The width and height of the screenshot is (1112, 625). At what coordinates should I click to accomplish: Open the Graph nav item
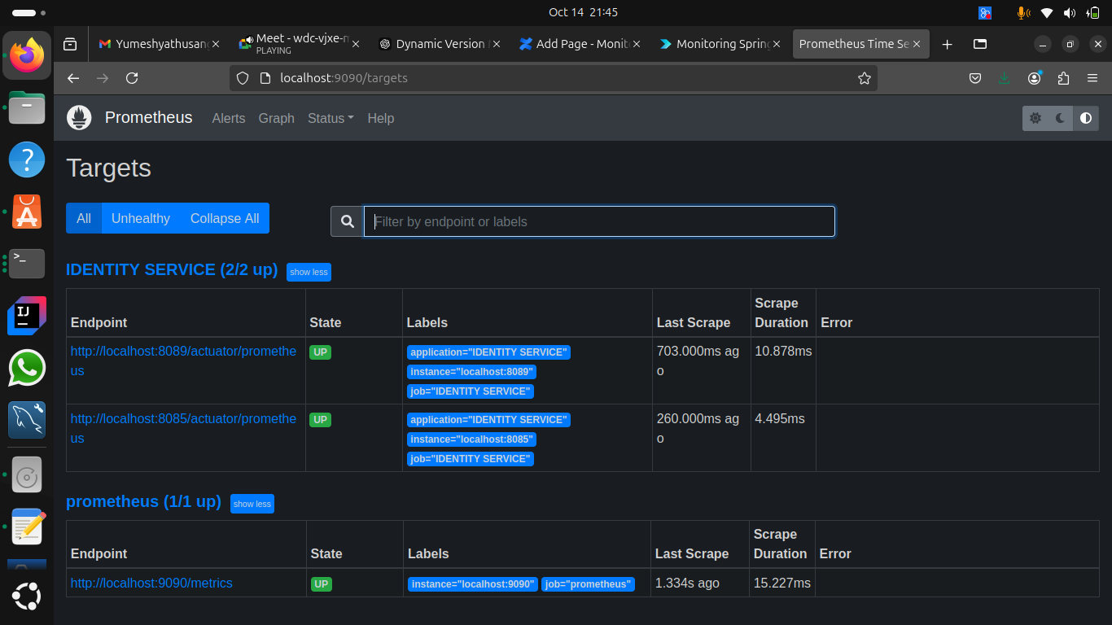coord(277,118)
